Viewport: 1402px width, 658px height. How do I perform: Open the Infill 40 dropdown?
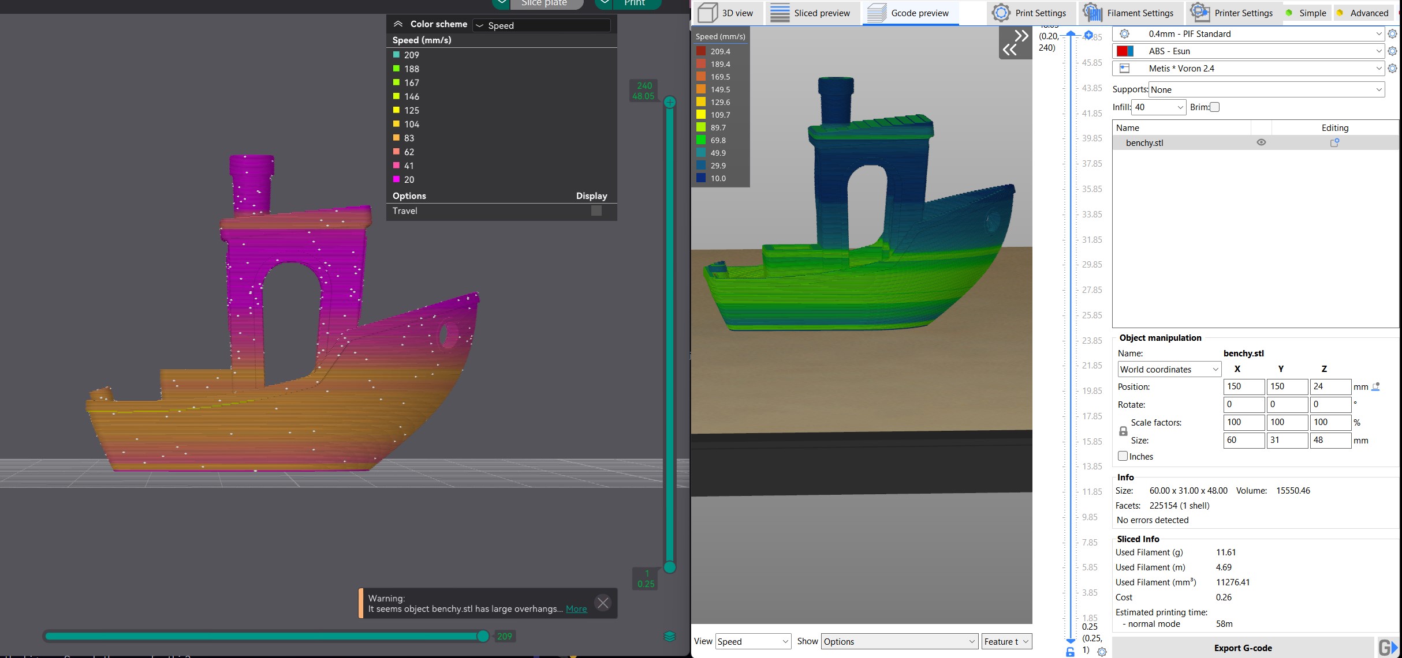click(1159, 107)
